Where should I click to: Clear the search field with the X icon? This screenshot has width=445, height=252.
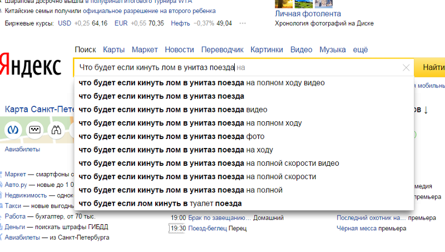coord(406,67)
